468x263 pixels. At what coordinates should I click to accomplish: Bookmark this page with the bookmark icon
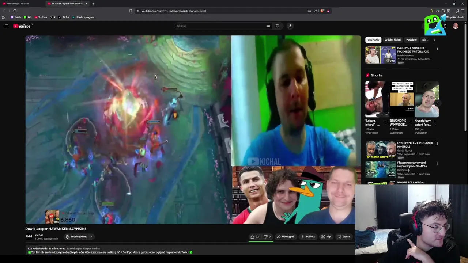(131, 11)
